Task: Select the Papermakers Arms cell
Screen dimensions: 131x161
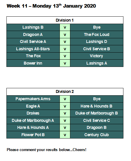Action: [x=33, y=99]
